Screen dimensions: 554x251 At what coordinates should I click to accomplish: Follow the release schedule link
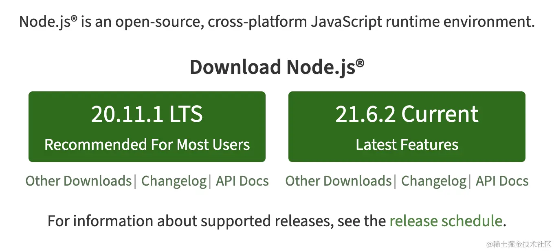(x=446, y=221)
